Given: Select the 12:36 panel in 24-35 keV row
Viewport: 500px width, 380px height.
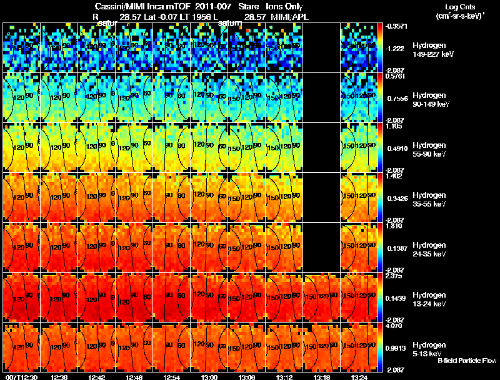Looking at the screenshot, I should pos(59,248).
